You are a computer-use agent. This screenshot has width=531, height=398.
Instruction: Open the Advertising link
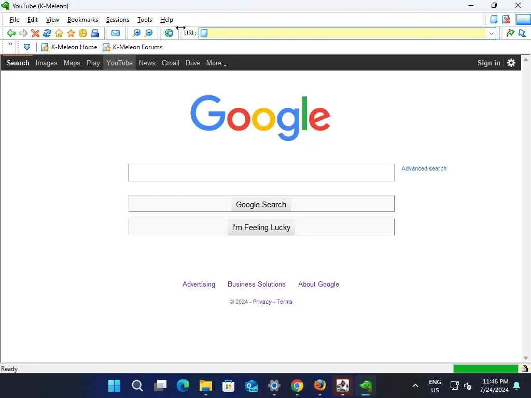pos(199,285)
